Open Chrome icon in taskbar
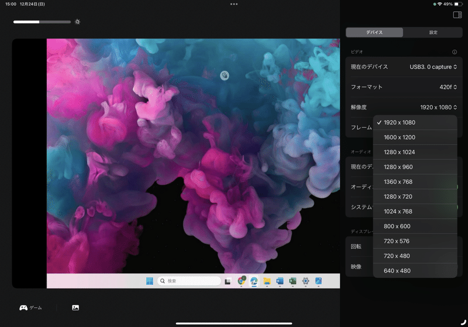 coord(241,281)
